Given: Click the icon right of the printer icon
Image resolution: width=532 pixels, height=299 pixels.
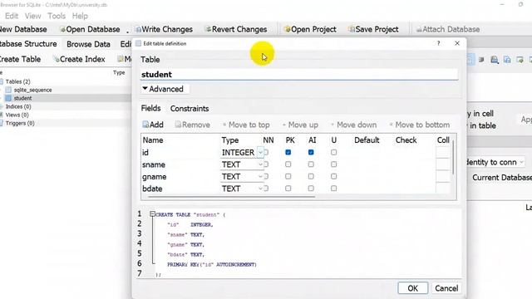Looking at the screenshot, I should [x=507, y=60].
